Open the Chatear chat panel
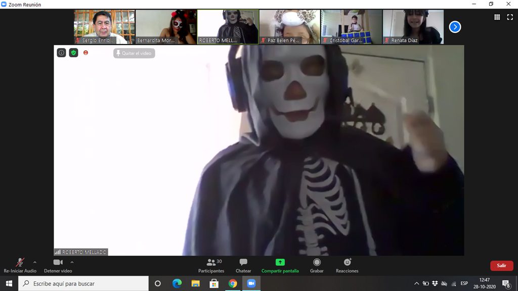518x291 pixels. [x=243, y=266]
